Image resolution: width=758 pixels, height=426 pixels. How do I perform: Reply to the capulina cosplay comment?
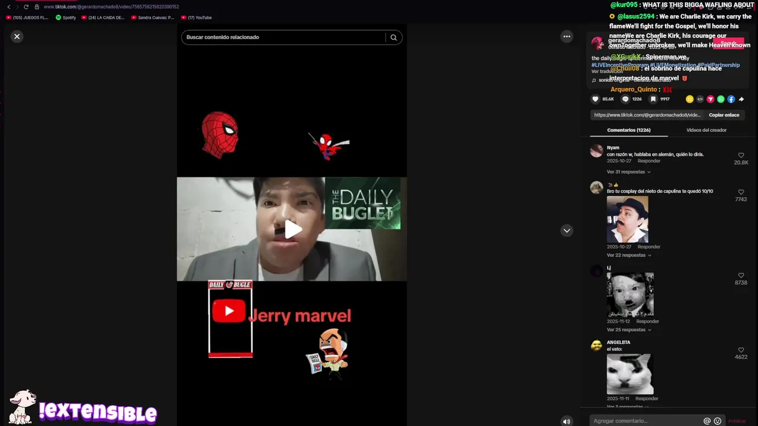(x=649, y=247)
